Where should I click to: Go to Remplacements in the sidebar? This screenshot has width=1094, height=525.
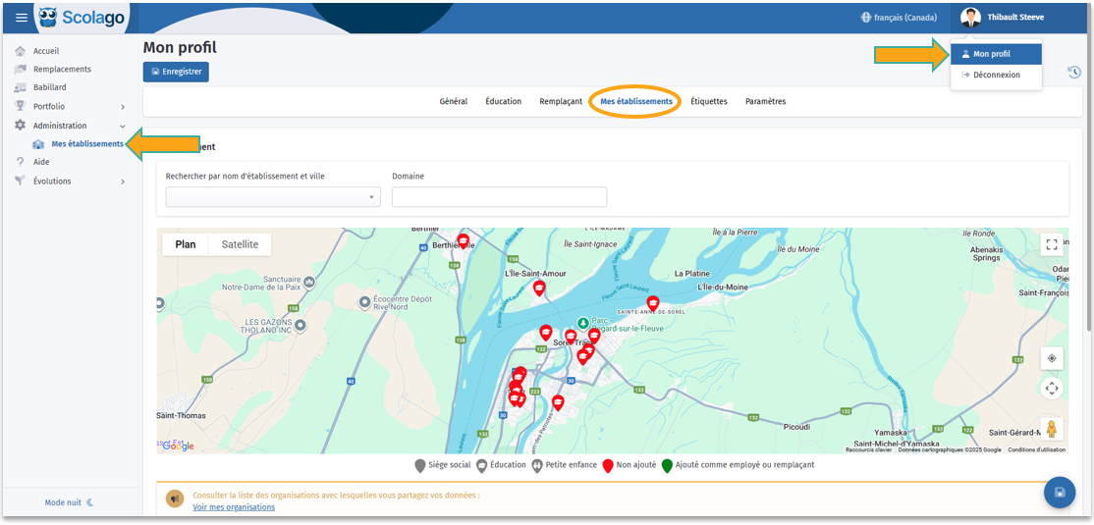click(62, 69)
